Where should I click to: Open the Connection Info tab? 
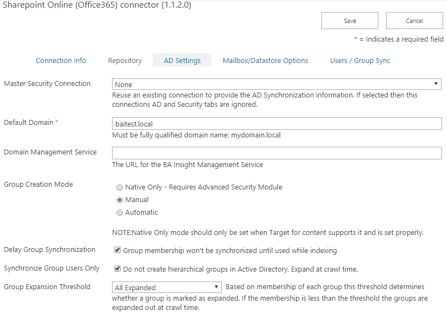(x=61, y=61)
